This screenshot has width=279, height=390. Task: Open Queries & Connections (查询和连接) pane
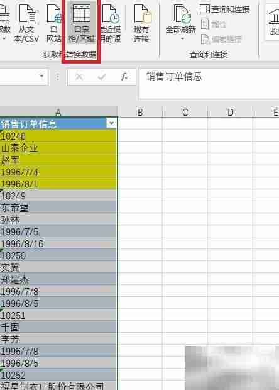(x=224, y=9)
